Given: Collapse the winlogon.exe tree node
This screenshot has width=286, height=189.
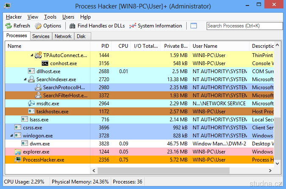Looking at the screenshot, I should point(11,136).
